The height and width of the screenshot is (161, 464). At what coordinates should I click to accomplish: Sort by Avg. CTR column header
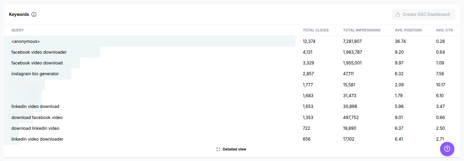pos(444,30)
